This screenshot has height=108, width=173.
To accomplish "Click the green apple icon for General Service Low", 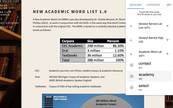I will pyautogui.click(x=131, y=26).
